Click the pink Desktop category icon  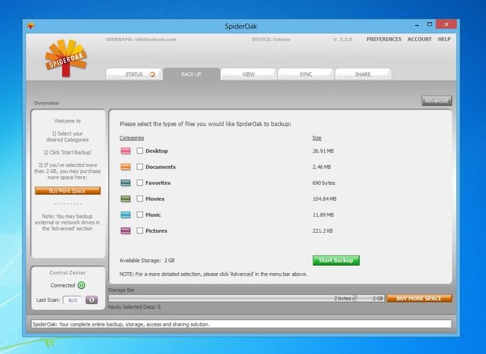(125, 151)
